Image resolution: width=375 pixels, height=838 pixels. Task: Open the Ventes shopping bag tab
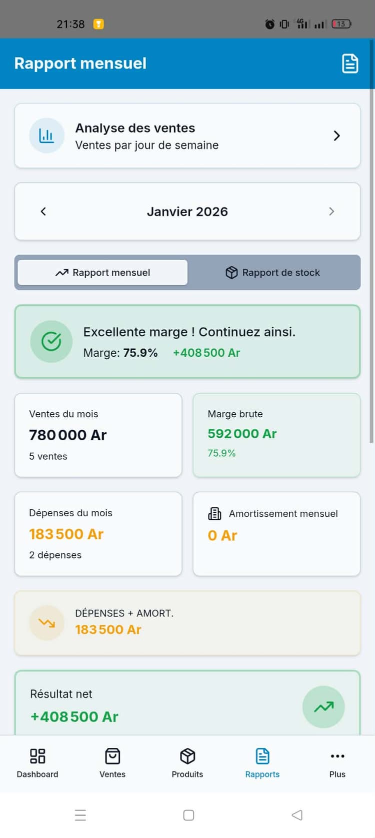tap(112, 763)
